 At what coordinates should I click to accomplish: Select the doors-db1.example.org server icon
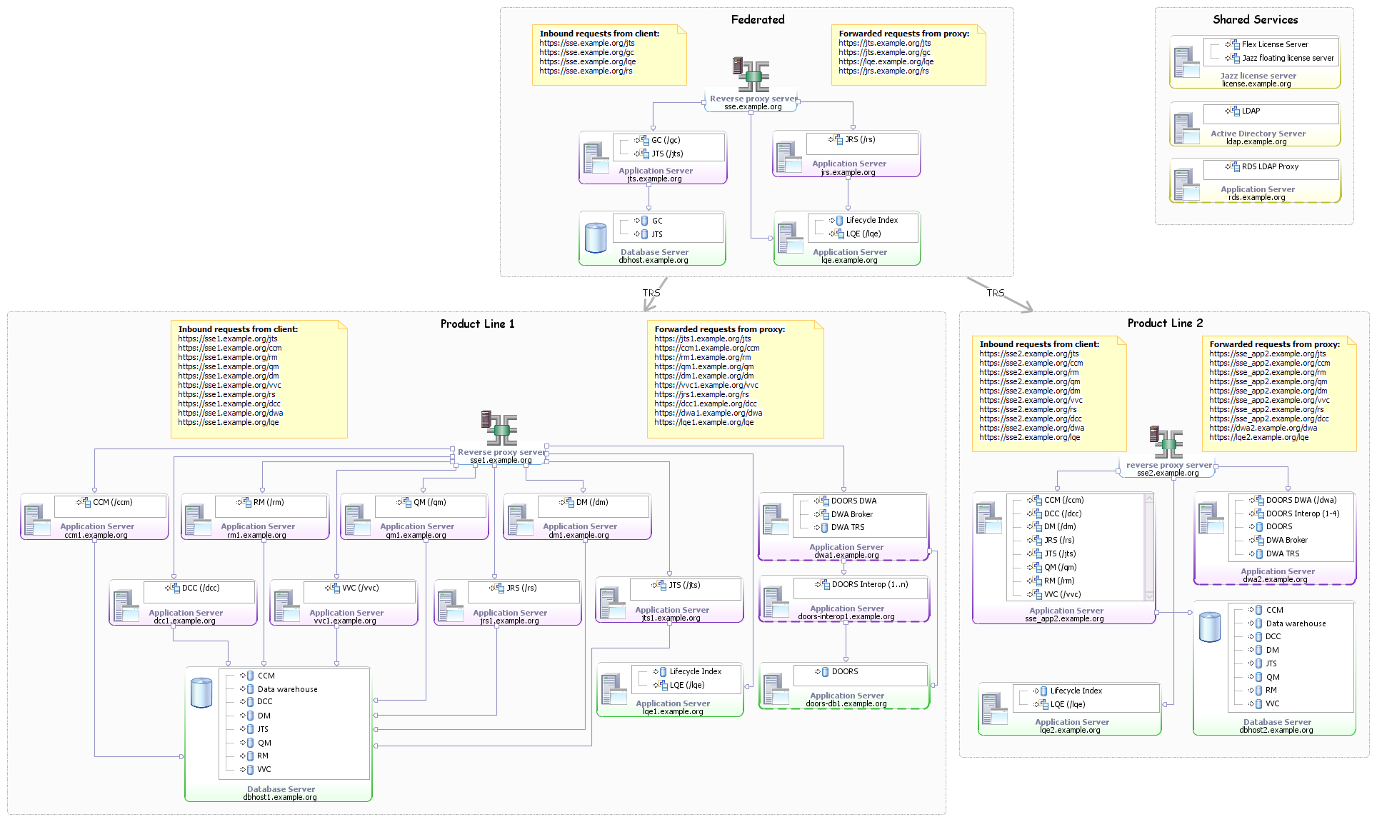[x=776, y=690]
